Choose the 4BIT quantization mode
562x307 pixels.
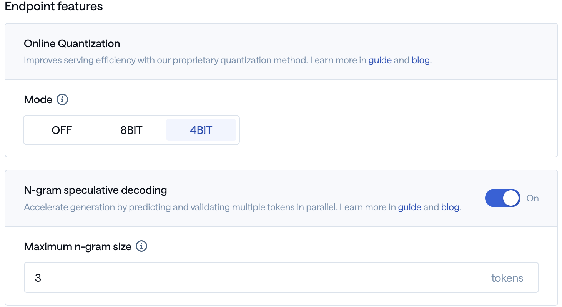coord(201,130)
